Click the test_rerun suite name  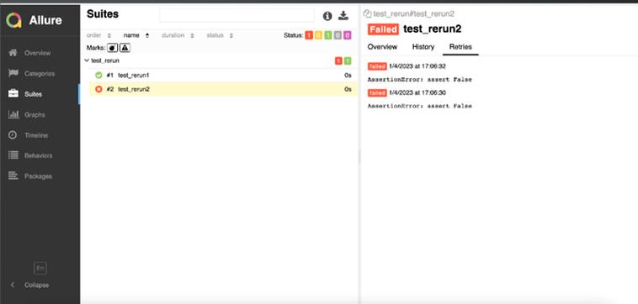105,60
